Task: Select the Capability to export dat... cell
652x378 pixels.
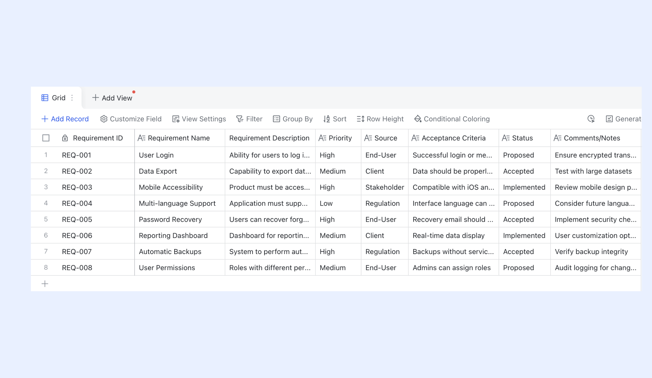Action: (270, 171)
